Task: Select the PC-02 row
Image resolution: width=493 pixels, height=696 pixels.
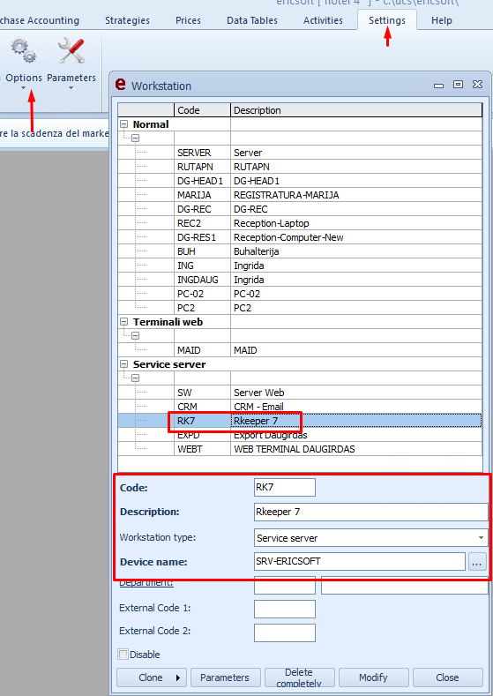Action: tap(300, 294)
